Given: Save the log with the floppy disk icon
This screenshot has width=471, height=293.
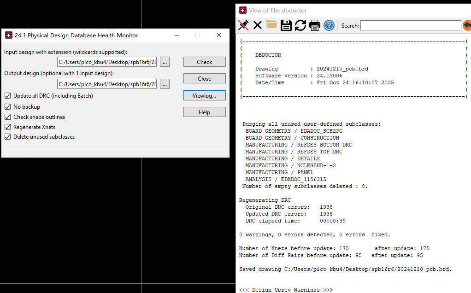Looking at the screenshot, I should click(x=286, y=25).
